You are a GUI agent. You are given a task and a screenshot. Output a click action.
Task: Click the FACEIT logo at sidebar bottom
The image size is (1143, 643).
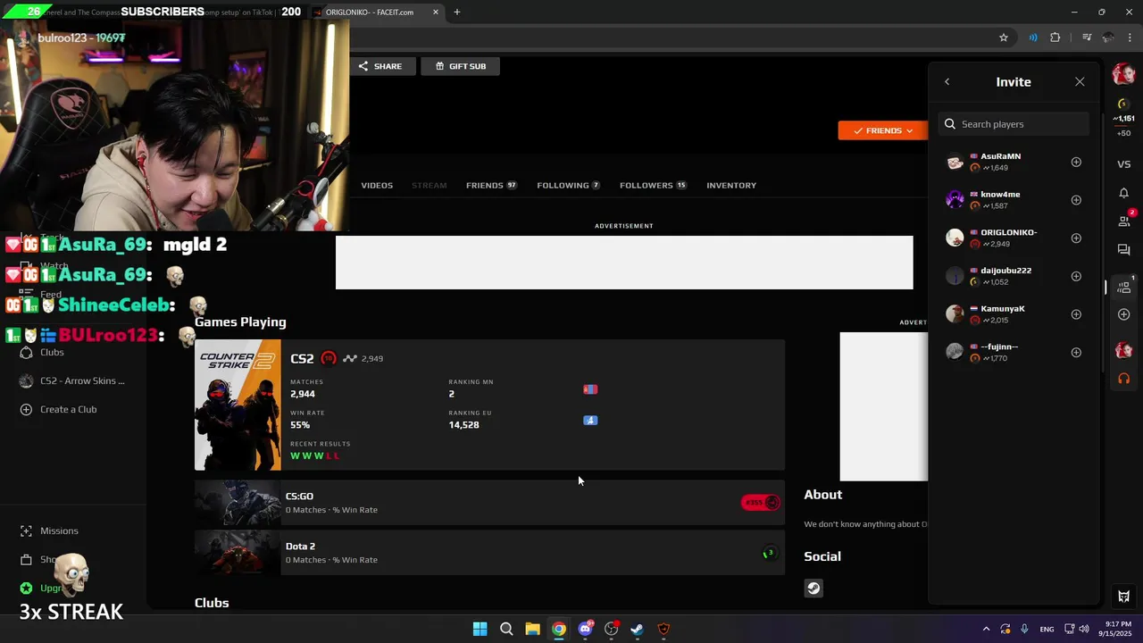pyautogui.click(x=1124, y=597)
